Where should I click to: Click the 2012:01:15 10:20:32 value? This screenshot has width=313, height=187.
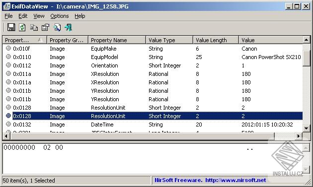click(267, 125)
